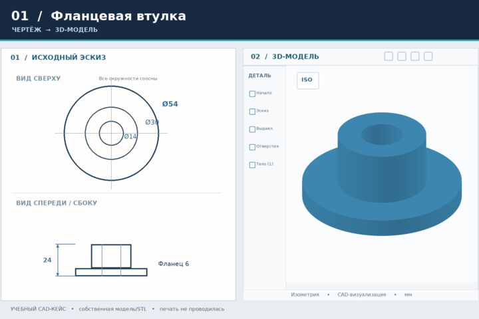479x319 pixels.
Task: Click the печать не проводилась footer text
Action: 192,309
